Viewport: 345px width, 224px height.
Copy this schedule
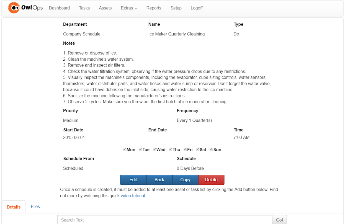coord(185,180)
